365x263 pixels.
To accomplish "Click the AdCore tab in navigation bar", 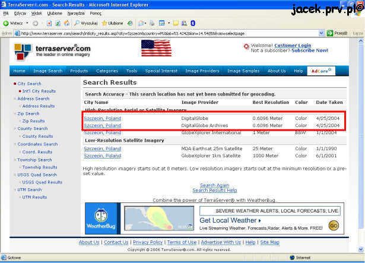I will pos(321,71).
